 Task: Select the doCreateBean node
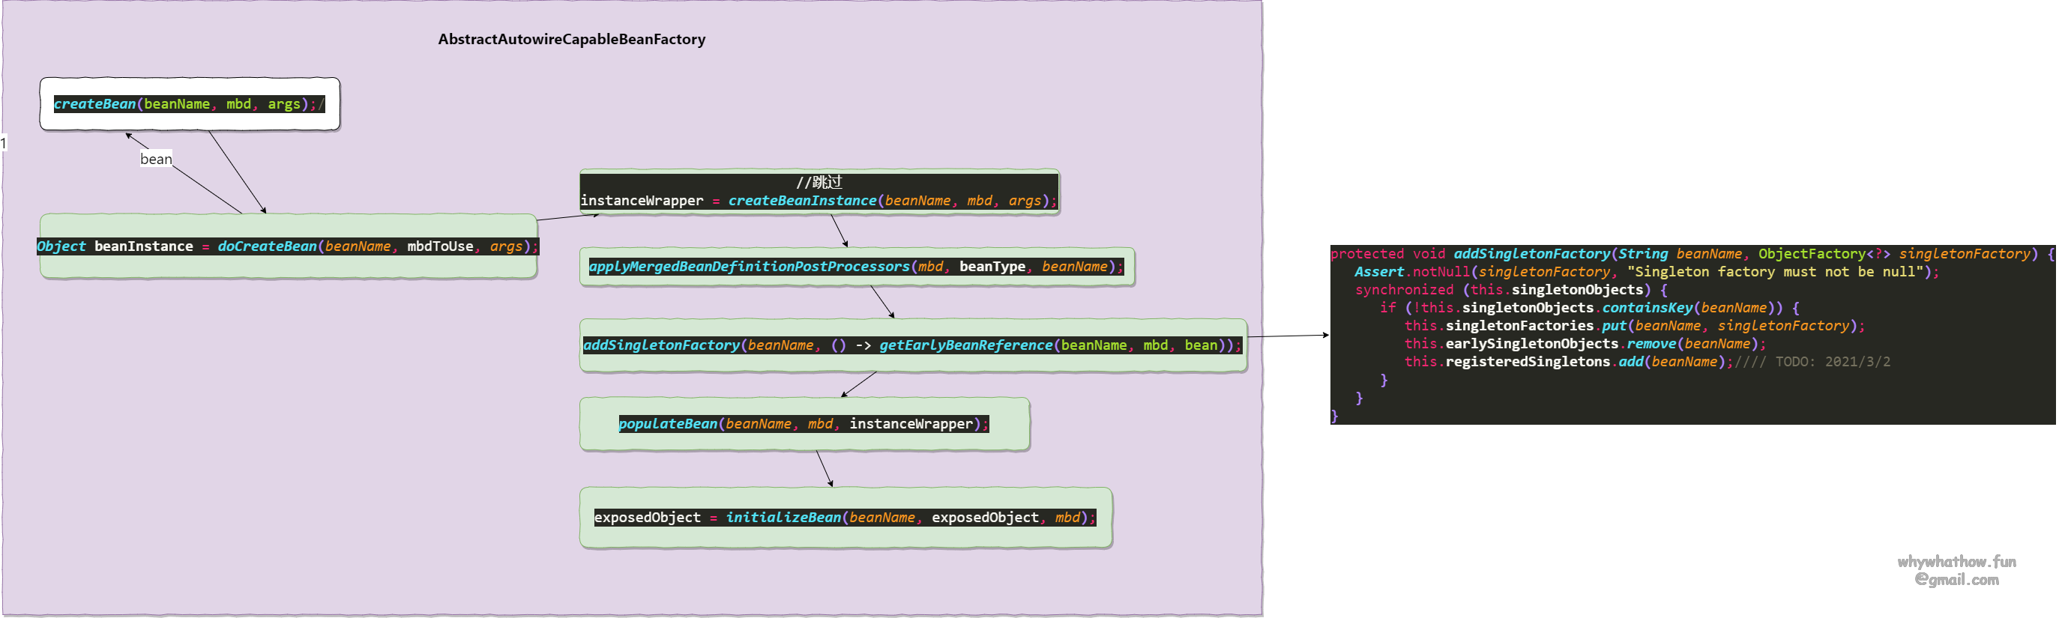click(x=288, y=246)
